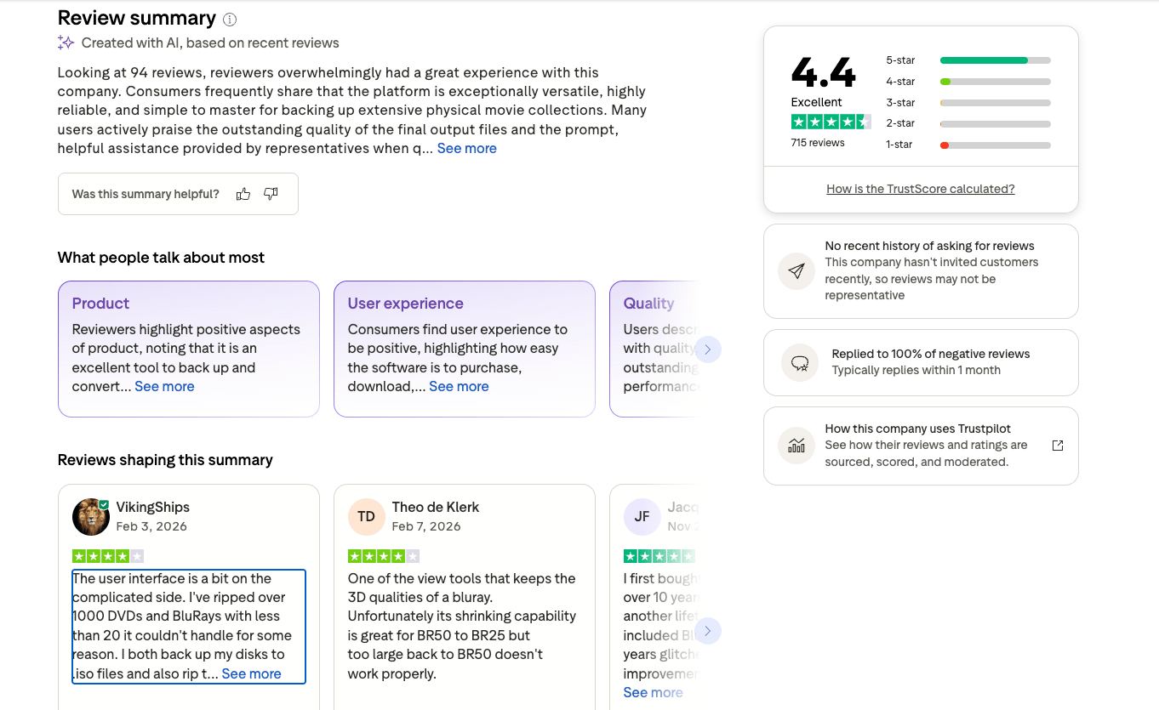The height and width of the screenshot is (710, 1159).
Task: Click the Feb 7, 2026 review date
Action: [427, 526]
